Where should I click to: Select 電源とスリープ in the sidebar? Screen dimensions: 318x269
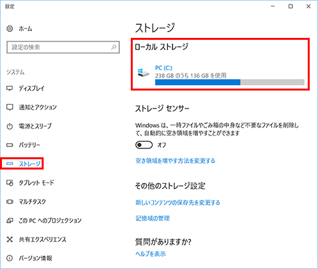[x=35, y=126]
